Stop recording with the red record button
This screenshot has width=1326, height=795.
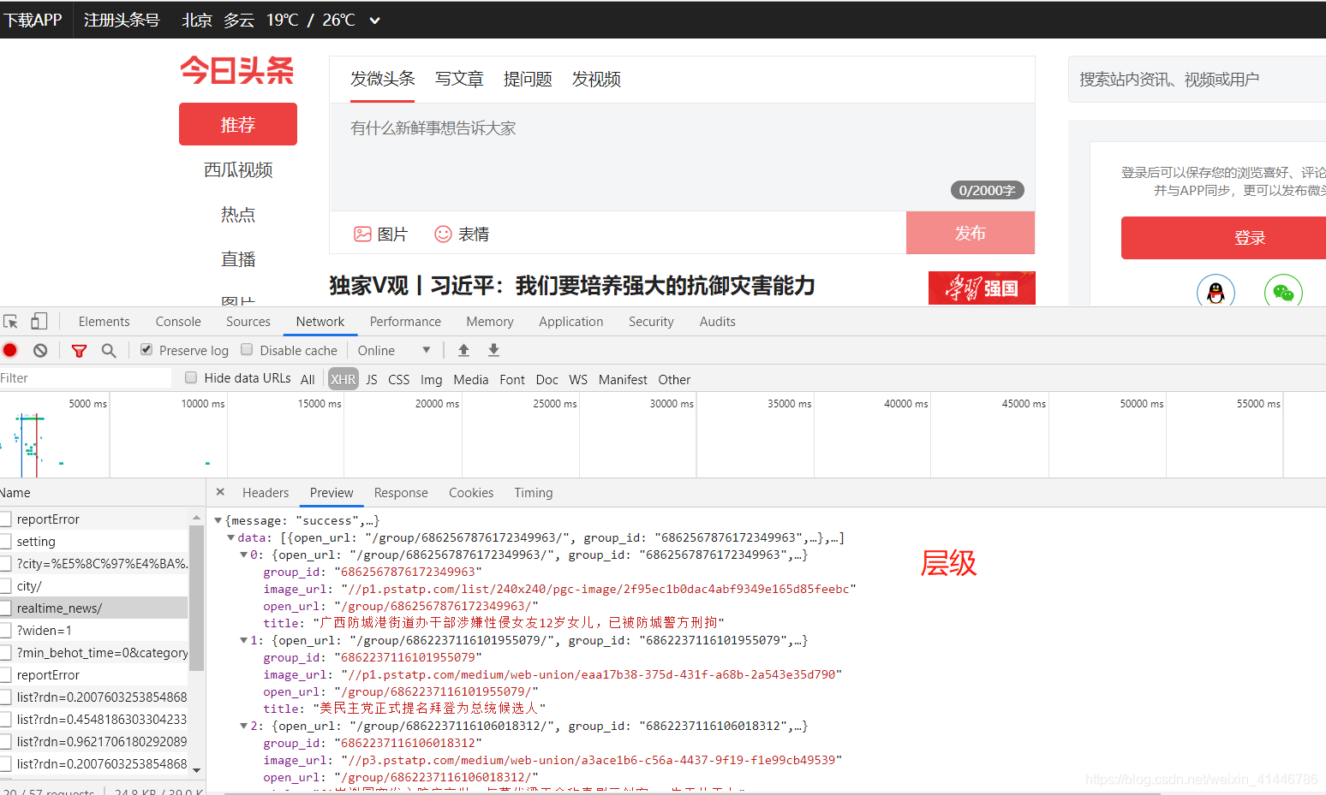pyautogui.click(x=10, y=350)
